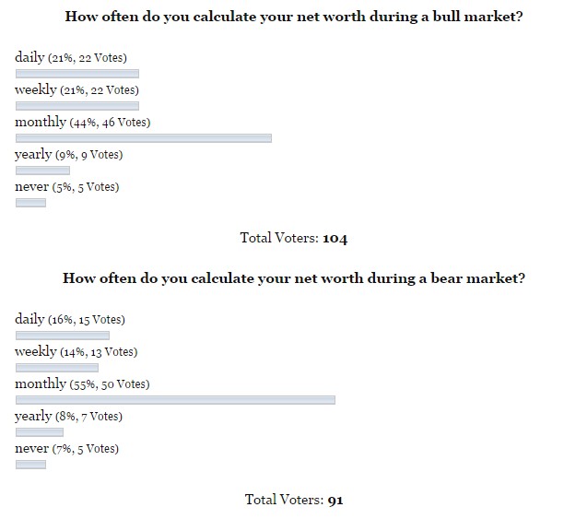564x519 pixels.
Task: Click the yearly 9% bull market bar
Action: (x=42, y=170)
